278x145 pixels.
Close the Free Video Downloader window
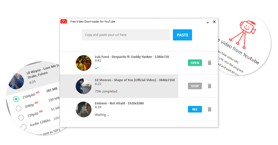pos(214,22)
